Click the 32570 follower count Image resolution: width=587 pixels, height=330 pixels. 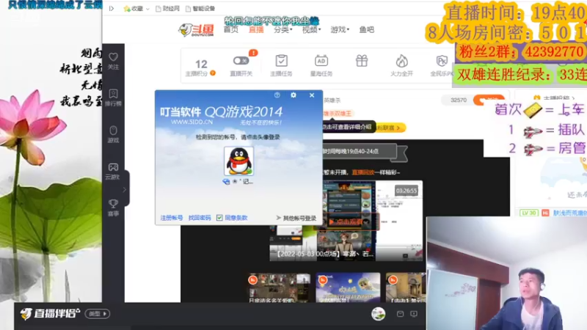458,100
